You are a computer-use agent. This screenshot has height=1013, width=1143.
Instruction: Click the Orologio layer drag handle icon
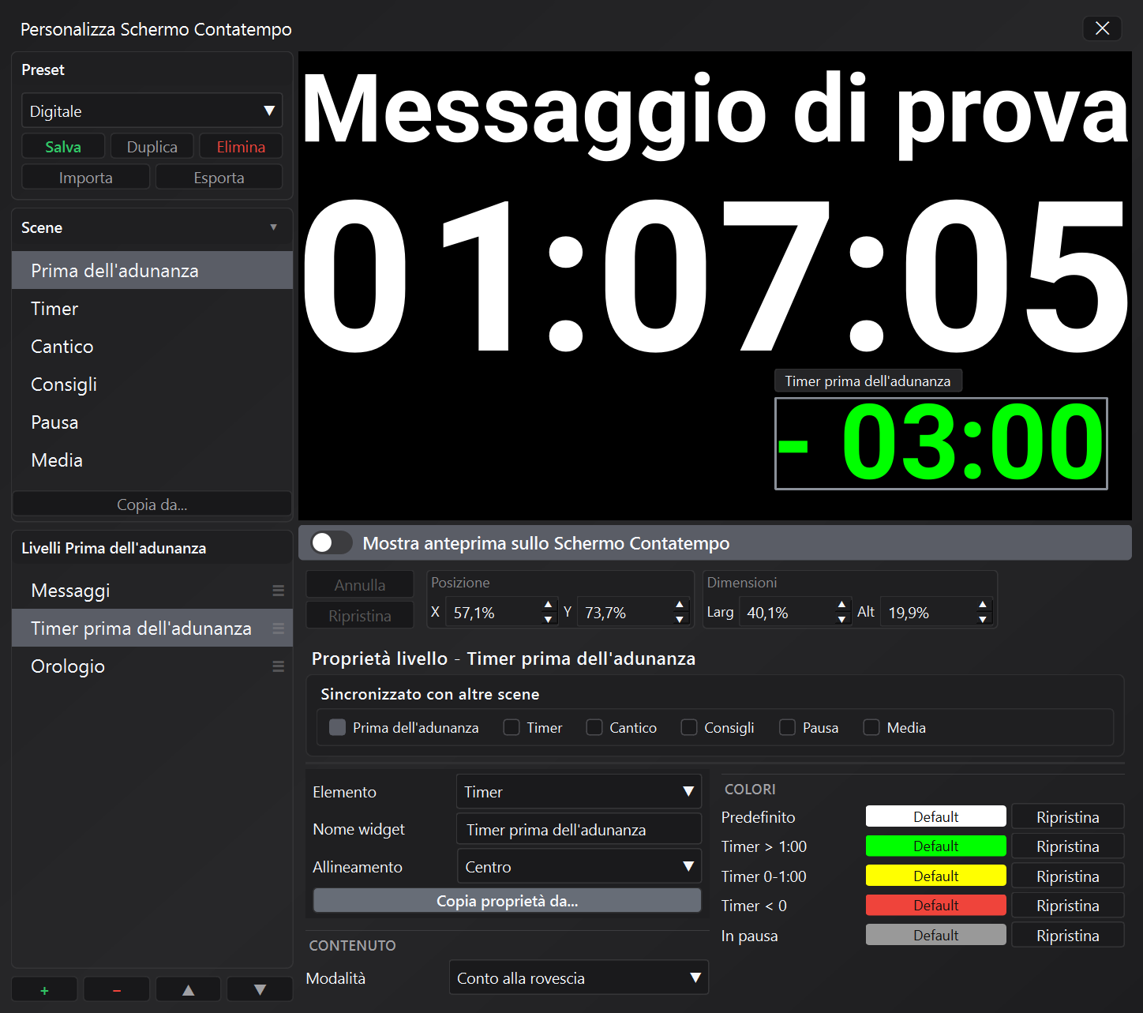[278, 666]
